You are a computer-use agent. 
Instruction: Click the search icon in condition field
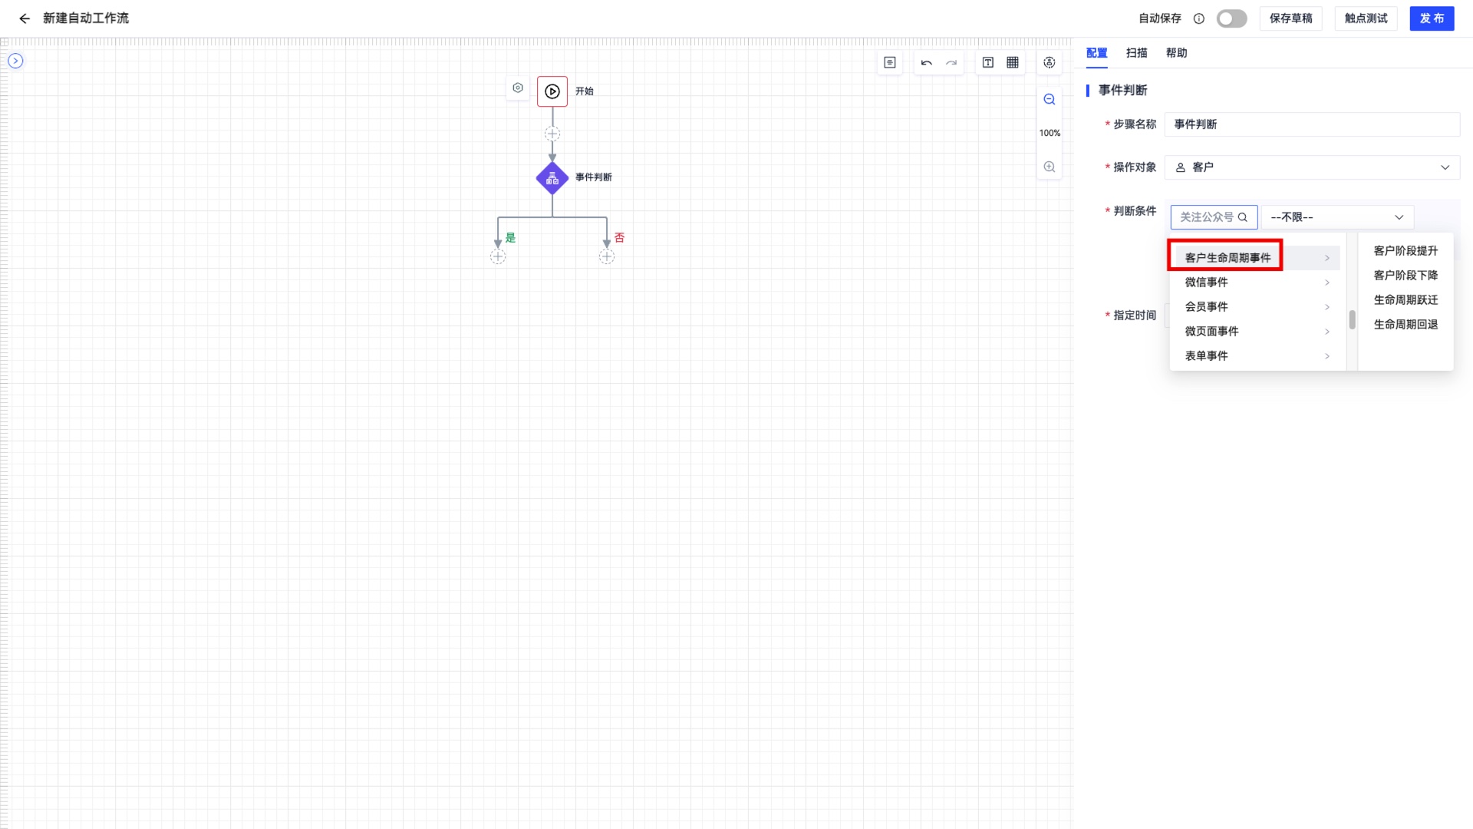coord(1243,217)
